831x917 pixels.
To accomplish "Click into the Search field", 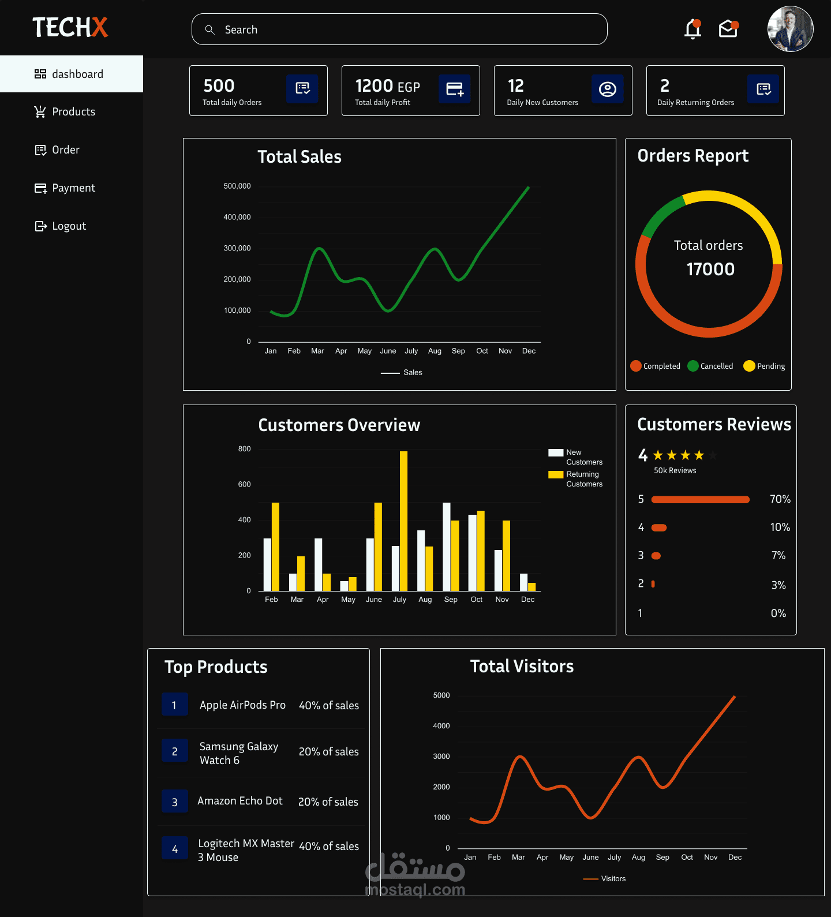I will pos(399,29).
